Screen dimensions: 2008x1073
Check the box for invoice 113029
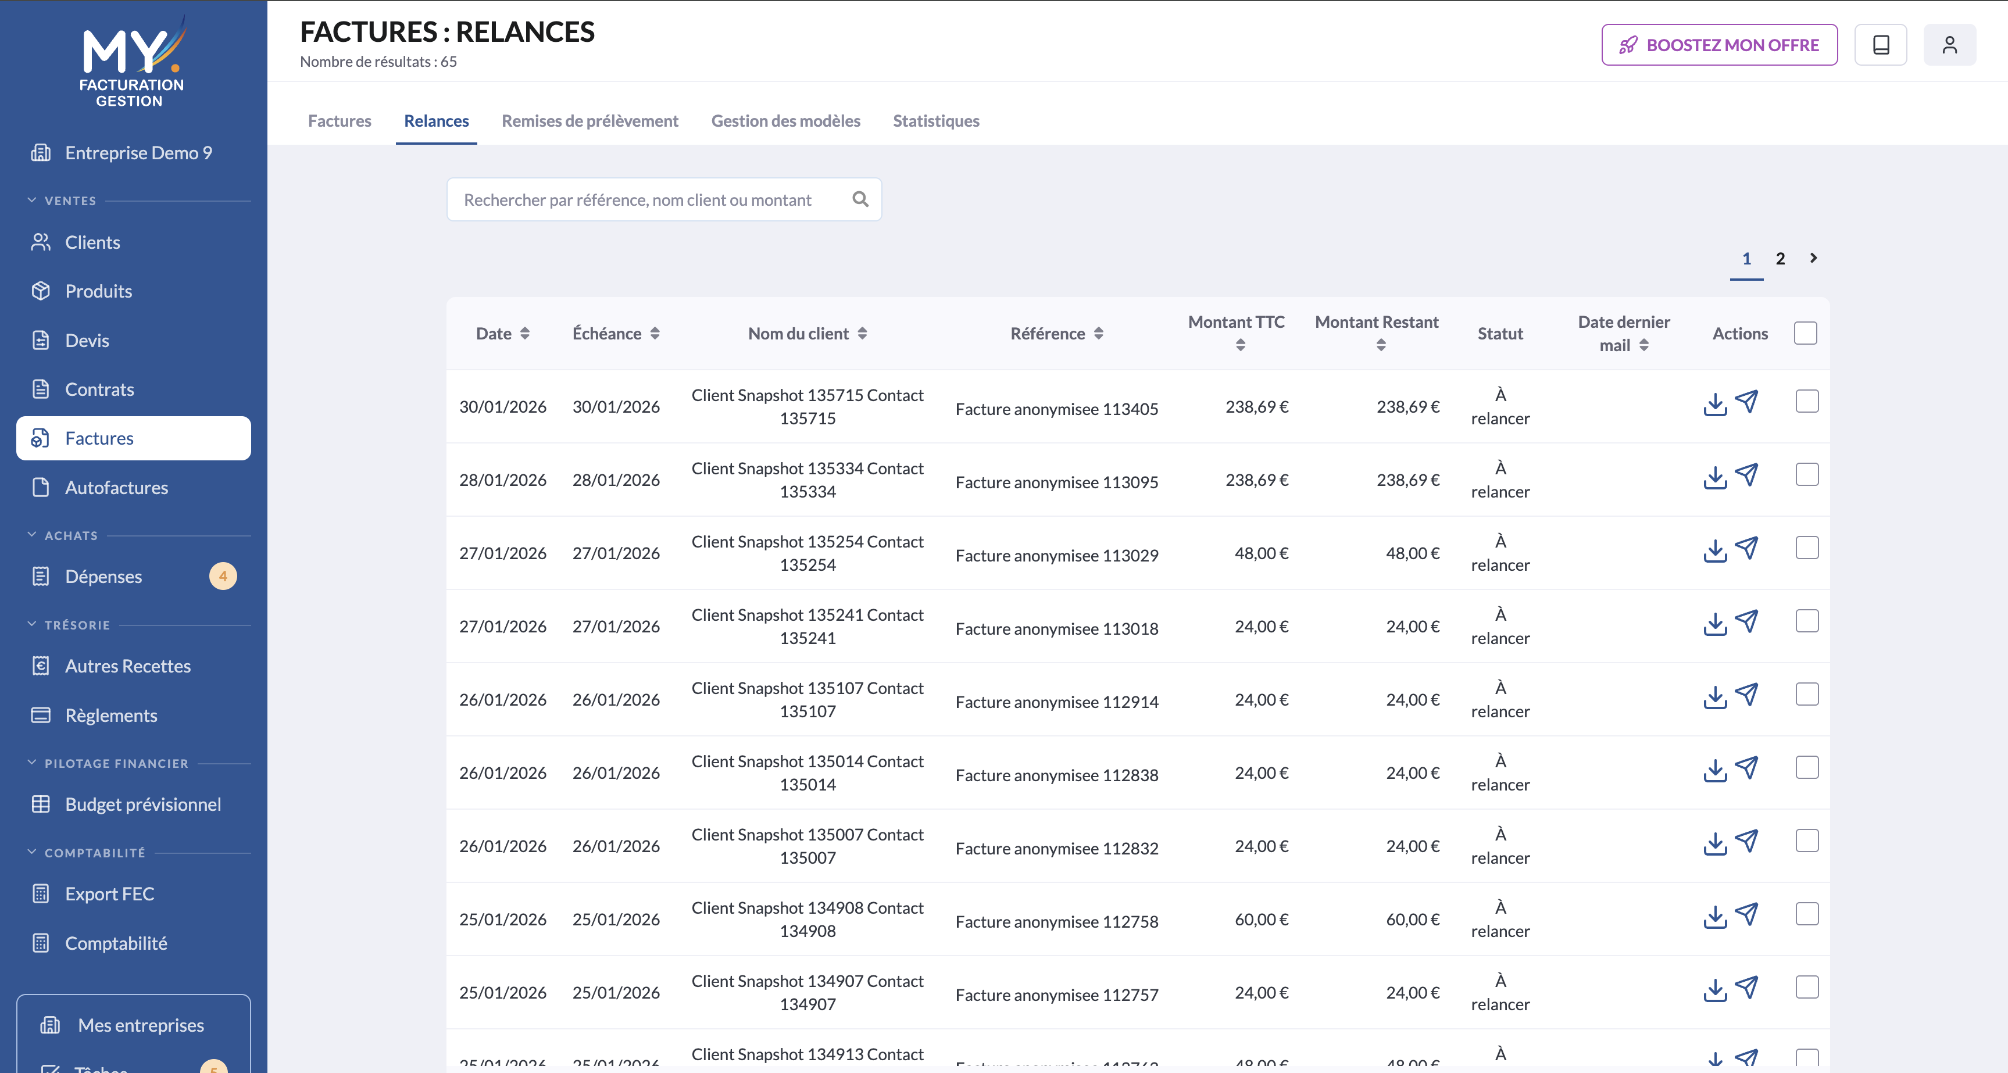[x=1807, y=548]
